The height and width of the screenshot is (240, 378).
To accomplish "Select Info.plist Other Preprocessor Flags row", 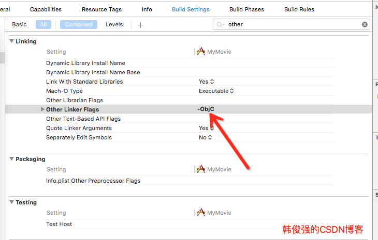I will [189, 181].
